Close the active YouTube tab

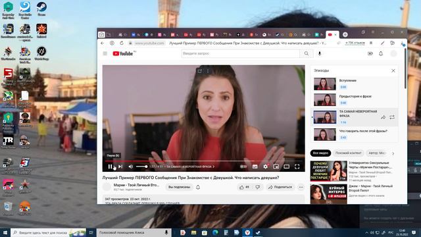point(335,35)
